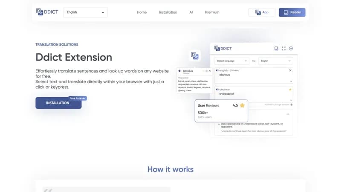Play the English source pronunciation
Image resolution: width=341 pixels, height=192 pixels.
(217, 70)
